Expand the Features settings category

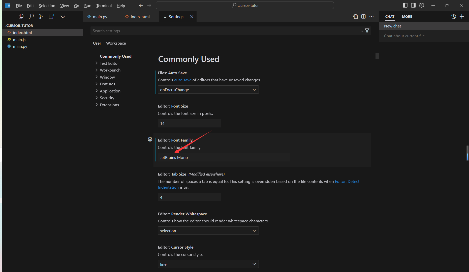pos(107,84)
